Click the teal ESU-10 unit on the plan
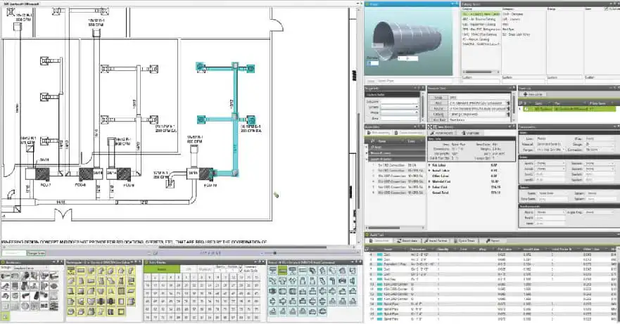The width and height of the screenshot is (620, 324). click(206, 174)
